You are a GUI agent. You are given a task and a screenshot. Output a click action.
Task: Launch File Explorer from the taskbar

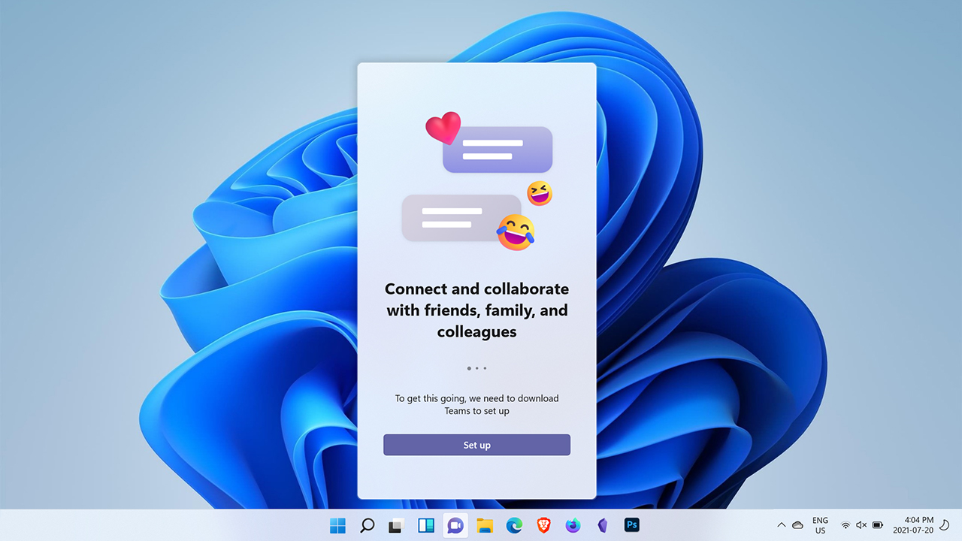tap(484, 525)
